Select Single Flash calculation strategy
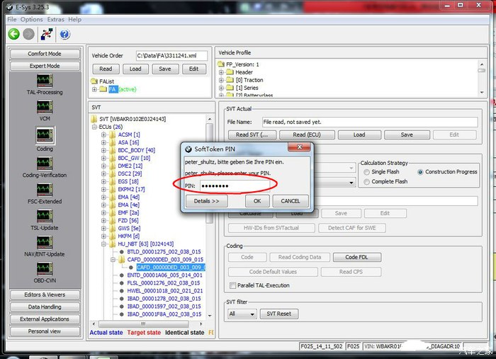The height and width of the screenshot is (359, 496). coord(366,172)
